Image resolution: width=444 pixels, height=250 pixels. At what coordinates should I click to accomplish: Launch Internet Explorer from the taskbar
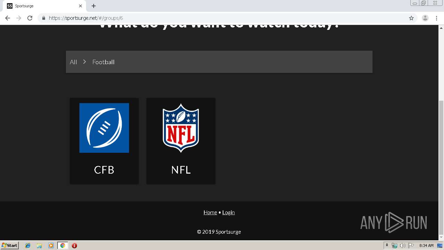click(x=28, y=245)
